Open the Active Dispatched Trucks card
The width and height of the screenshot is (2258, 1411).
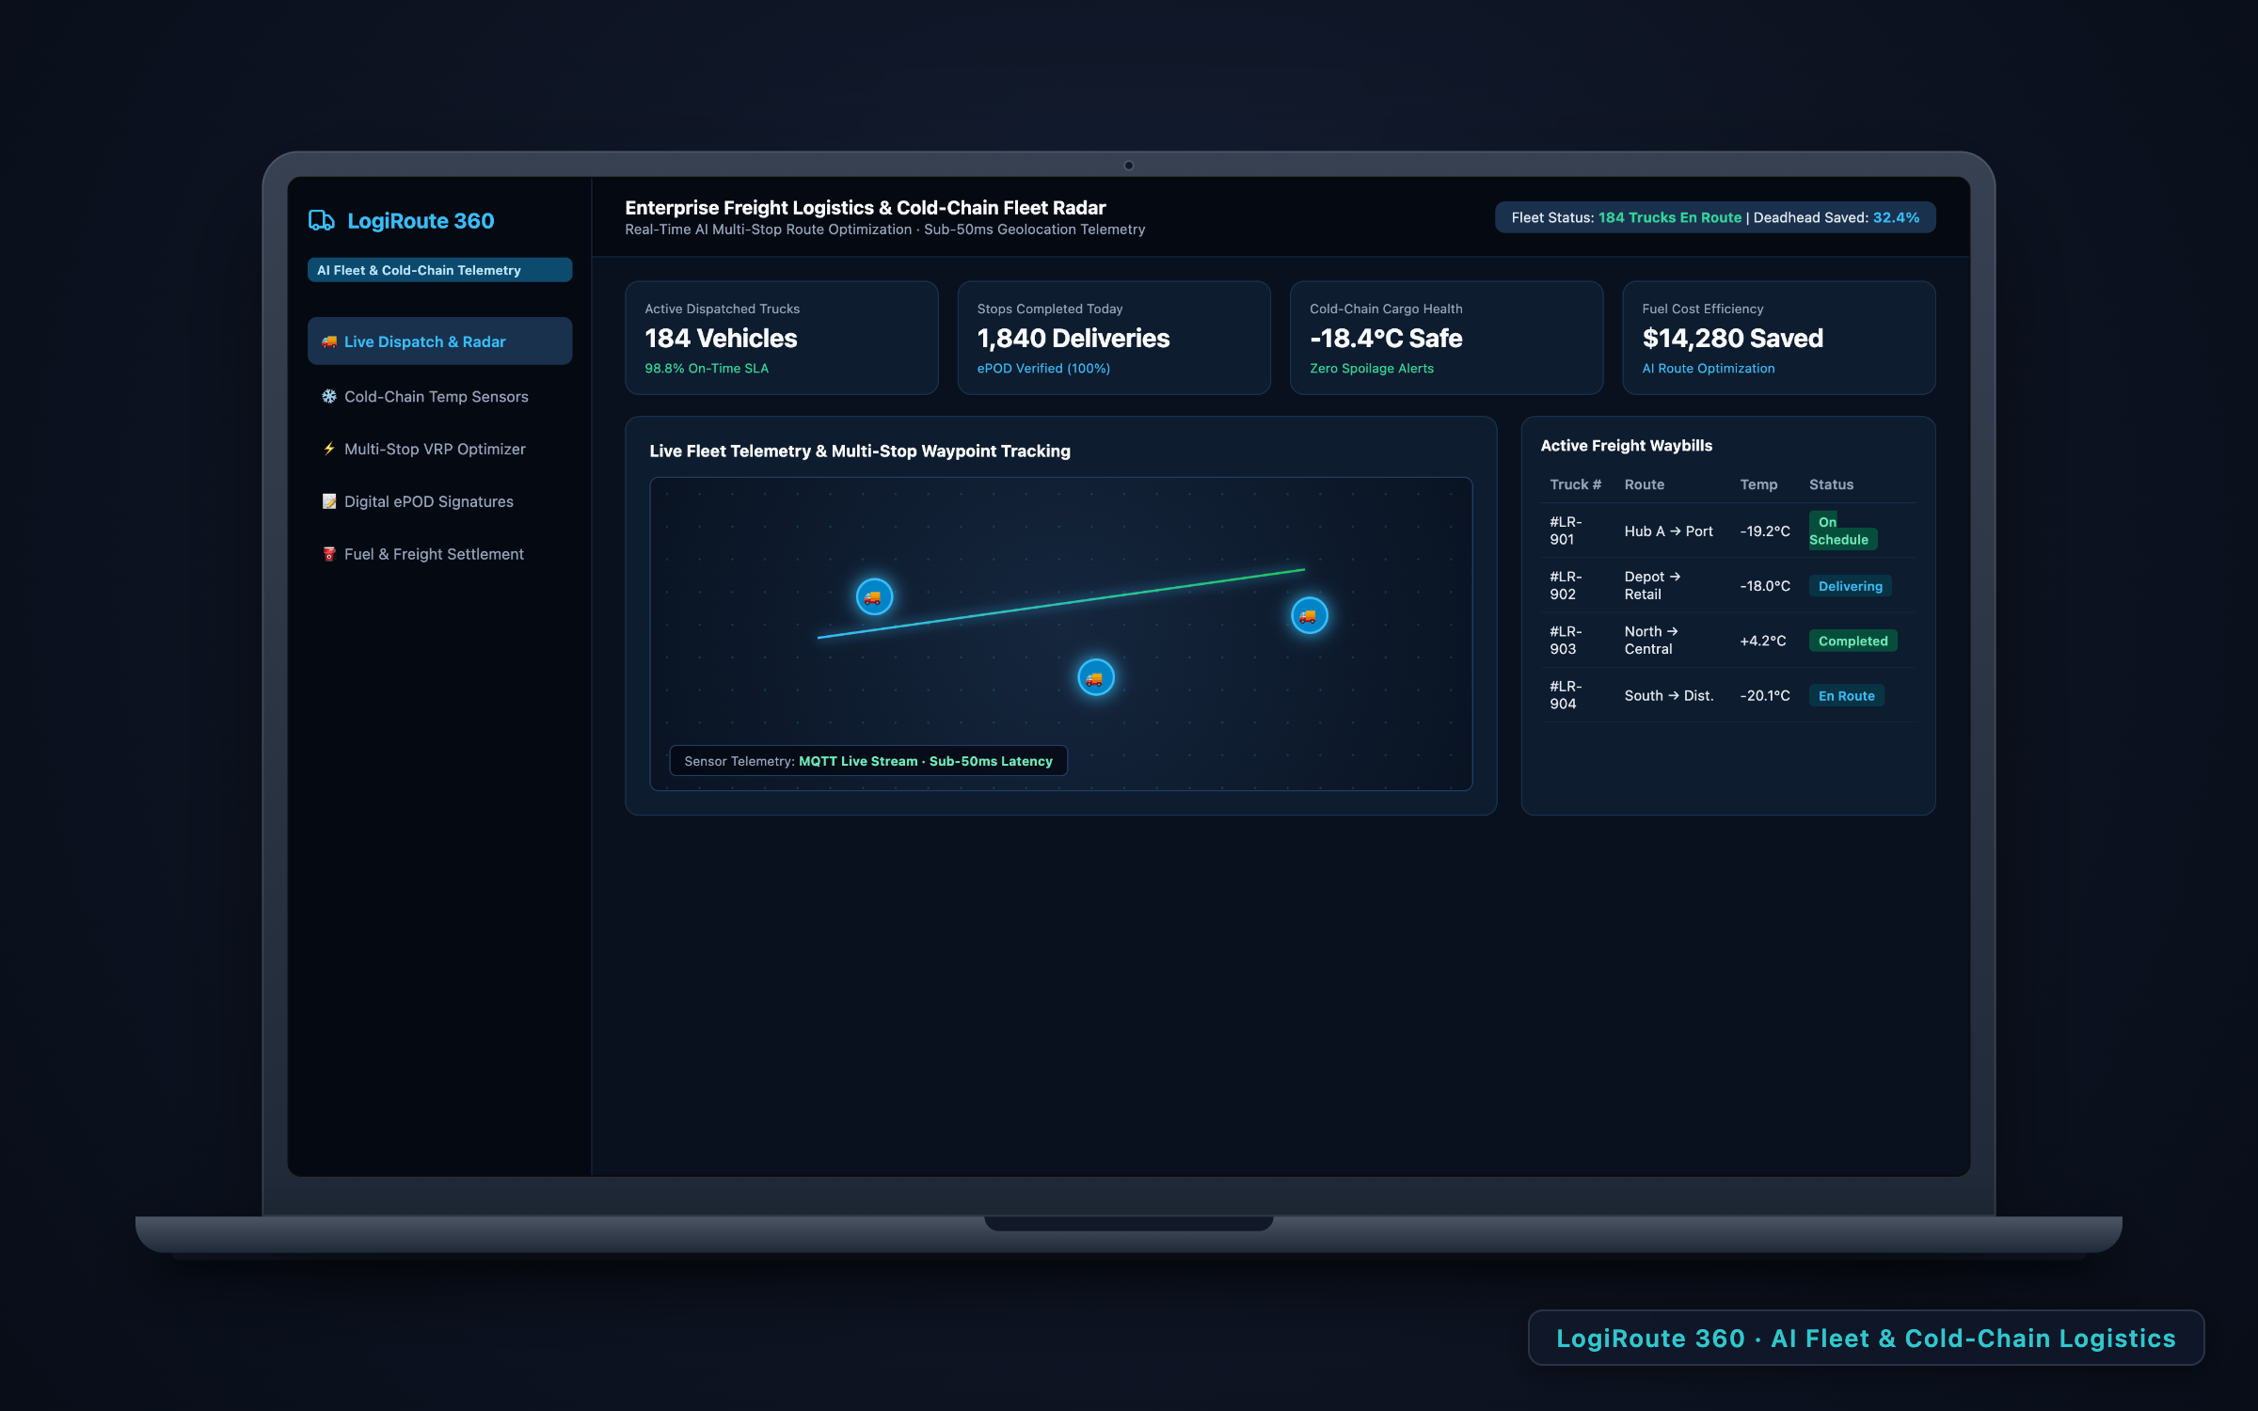(781, 338)
